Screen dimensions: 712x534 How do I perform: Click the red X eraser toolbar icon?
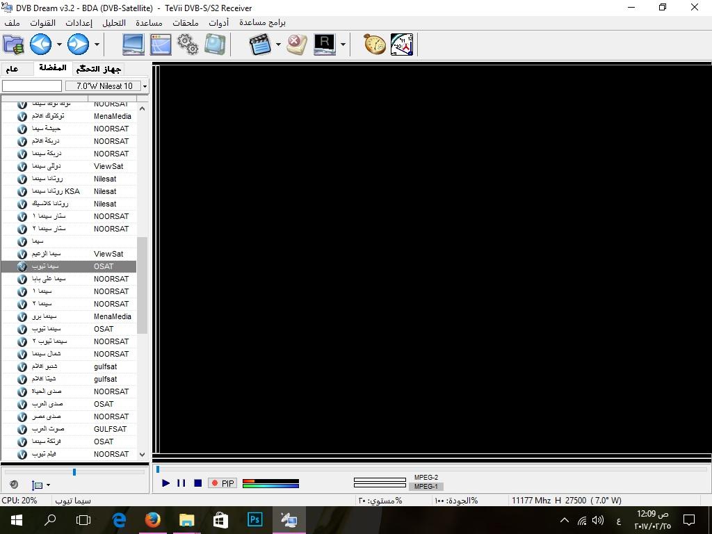tap(298, 44)
